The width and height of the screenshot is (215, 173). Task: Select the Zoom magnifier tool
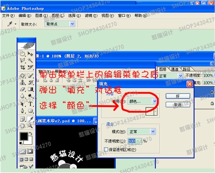click(30, 126)
